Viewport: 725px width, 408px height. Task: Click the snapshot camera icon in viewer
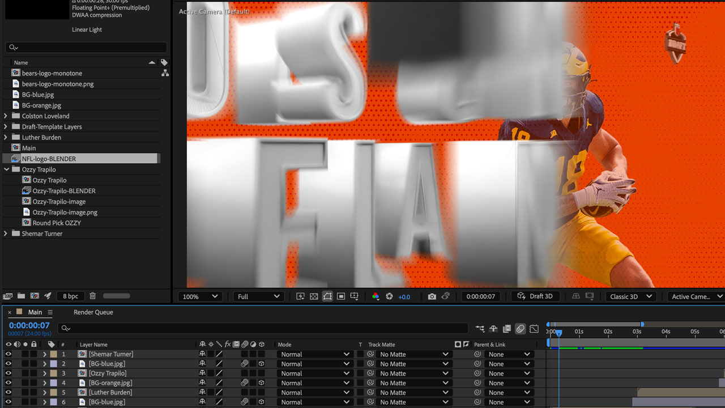pyautogui.click(x=432, y=296)
